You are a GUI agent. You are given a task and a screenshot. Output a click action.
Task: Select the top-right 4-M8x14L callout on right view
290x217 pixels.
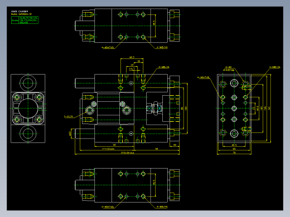[x=275, y=67]
